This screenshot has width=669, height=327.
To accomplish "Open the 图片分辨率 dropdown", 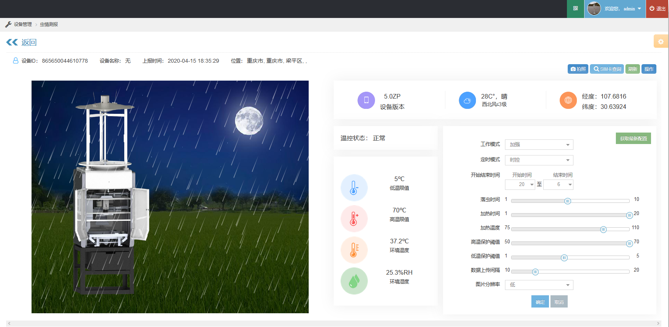I will coord(539,285).
